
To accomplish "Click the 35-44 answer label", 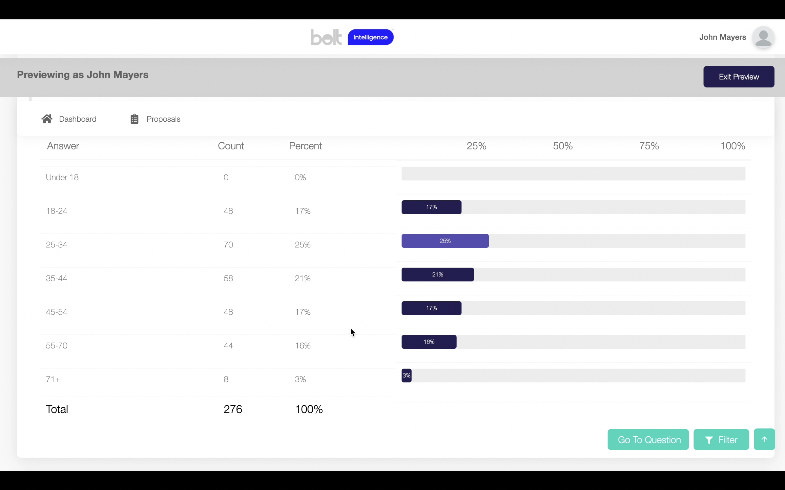I will pyautogui.click(x=56, y=278).
